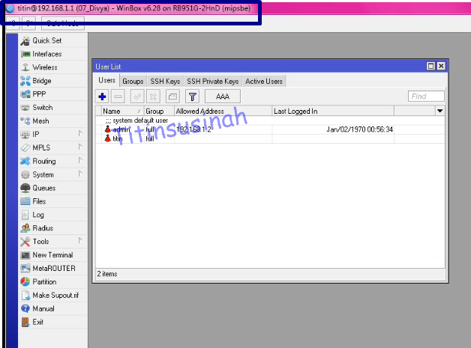Click the comment icon in User List toolbar
The width and height of the screenshot is (471, 348).
pos(172,97)
